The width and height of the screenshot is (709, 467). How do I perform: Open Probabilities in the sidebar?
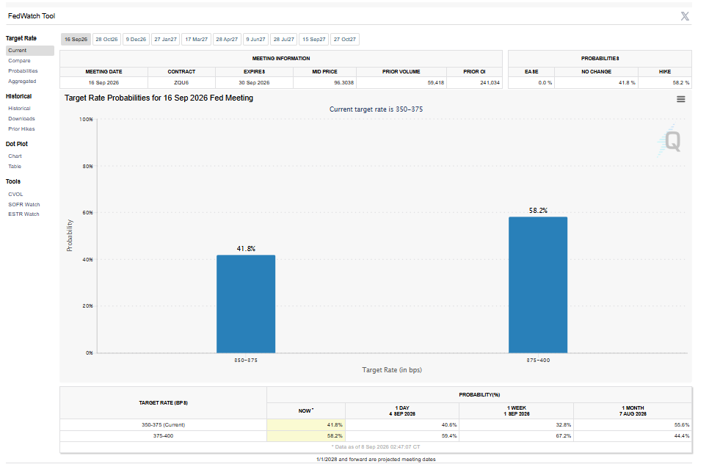point(23,71)
